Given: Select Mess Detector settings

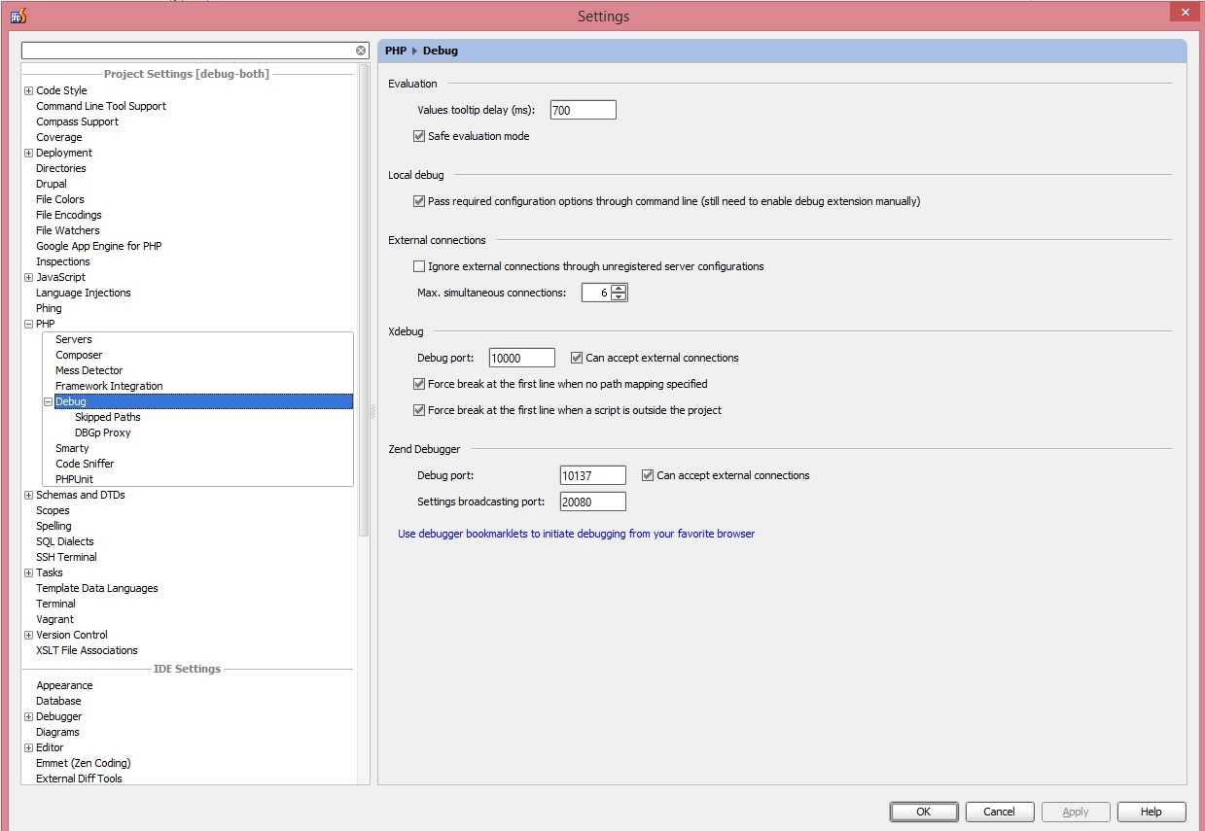Looking at the screenshot, I should click(x=89, y=370).
